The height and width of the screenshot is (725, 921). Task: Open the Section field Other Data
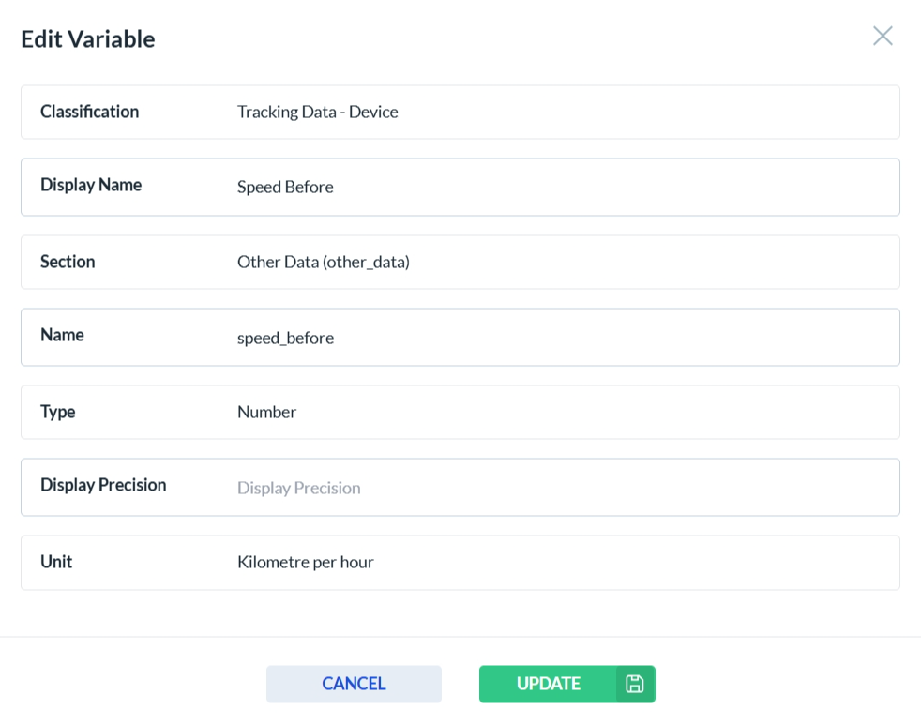563,262
